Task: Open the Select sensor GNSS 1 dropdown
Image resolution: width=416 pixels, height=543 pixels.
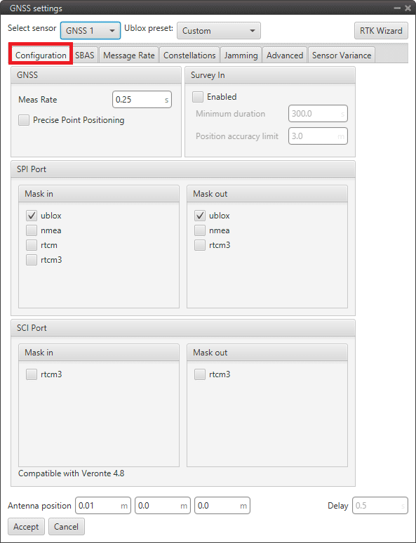Action: pyautogui.click(x=90, y=31)
